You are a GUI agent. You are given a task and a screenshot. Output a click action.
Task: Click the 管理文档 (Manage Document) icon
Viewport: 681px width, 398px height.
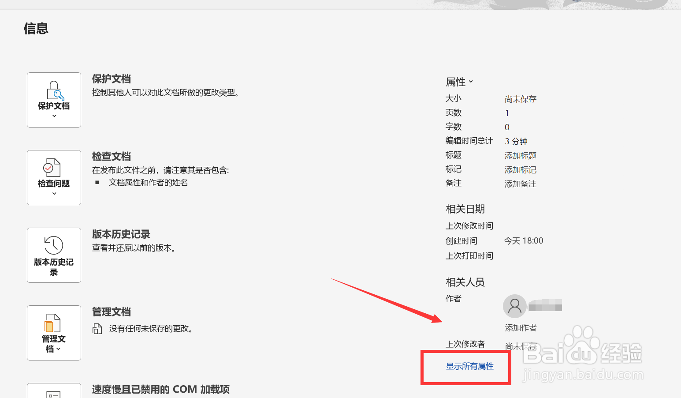(54, 333)
